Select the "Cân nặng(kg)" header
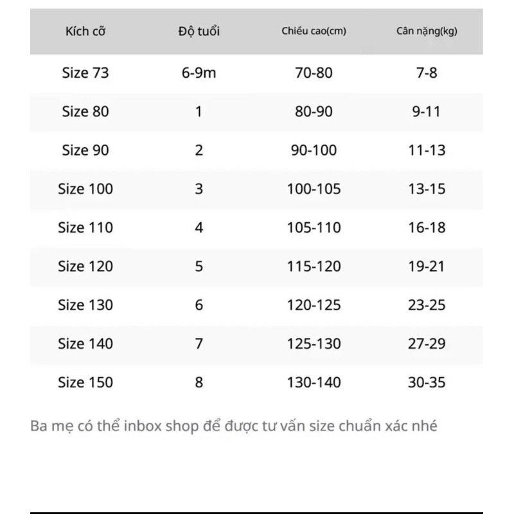 tap(427, 31)
